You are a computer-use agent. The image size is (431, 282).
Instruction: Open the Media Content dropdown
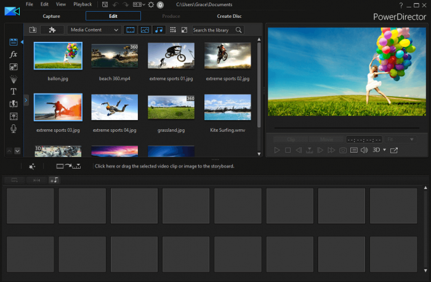point(94,30)
